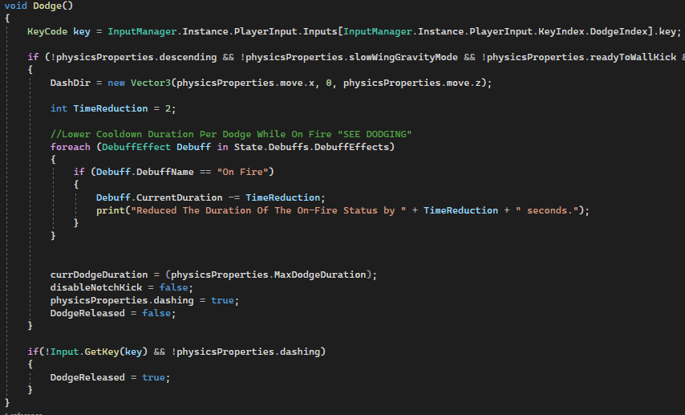Place cursor on the DashDir variable
685x415 pixels.
(x=71, y=83)
